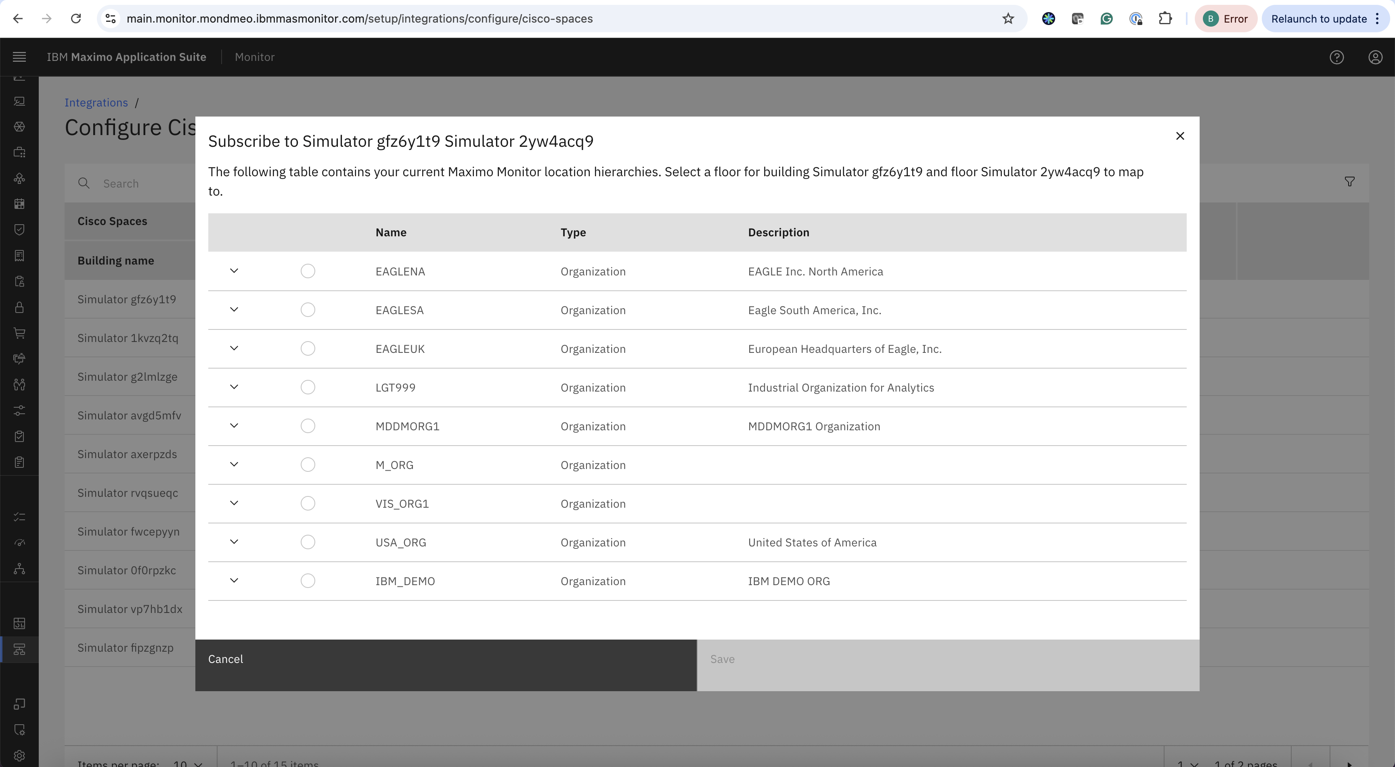1395x767 pixels.
Task: Expand the M_ORG organization row
Action: tap(234, 464)
